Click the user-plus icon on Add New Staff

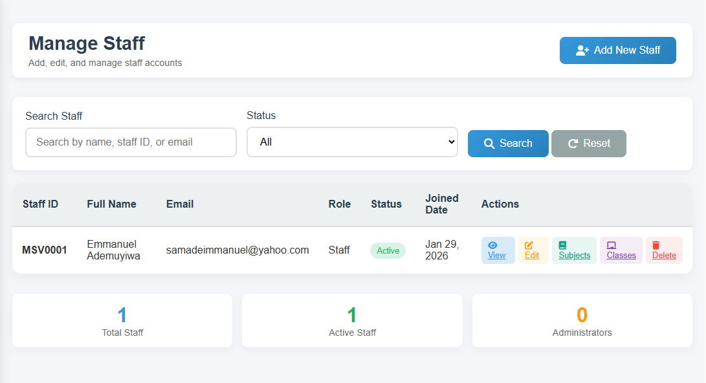point(582,50)
